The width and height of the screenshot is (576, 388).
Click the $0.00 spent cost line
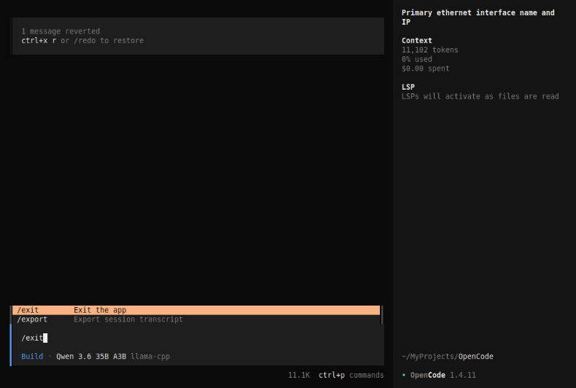point(425,69)
